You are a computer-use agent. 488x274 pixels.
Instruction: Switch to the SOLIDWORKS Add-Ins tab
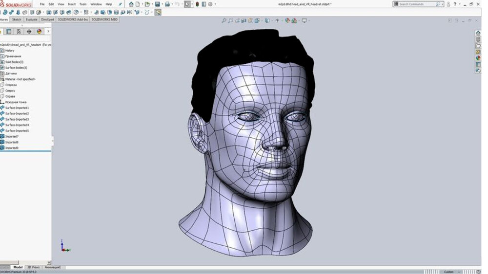73,19
